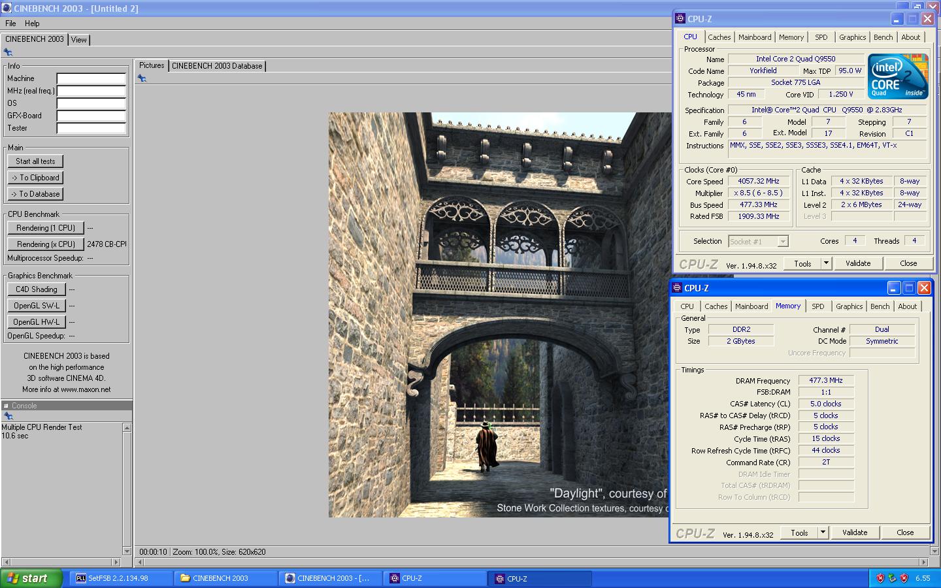Click Tools button in lower CPU-Z window
Image resolution: width=941 pixels, height=588 pixels.
(799, 532)
